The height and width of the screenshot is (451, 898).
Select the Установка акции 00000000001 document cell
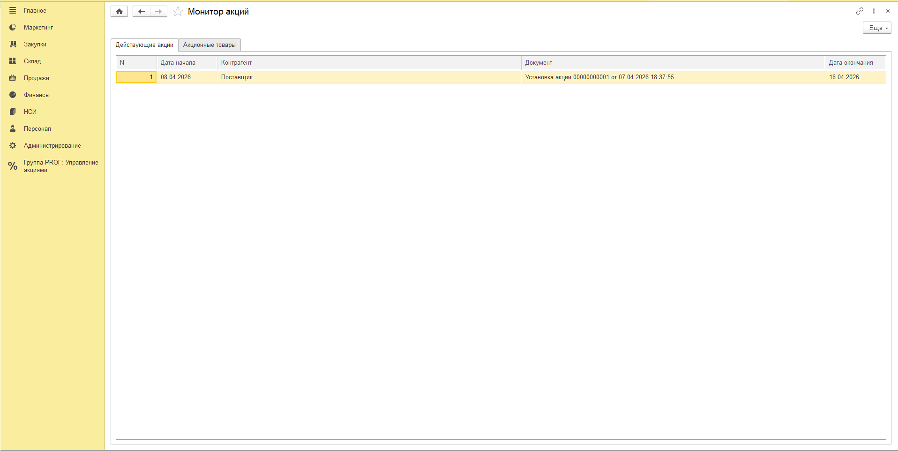[x=599, y=77]
